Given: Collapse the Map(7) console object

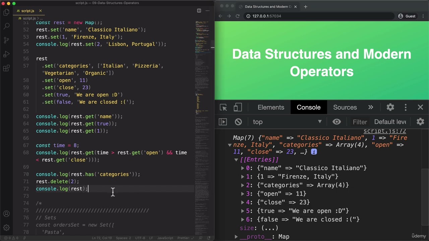Looking at the screenshot, I should tap(230, 145).
